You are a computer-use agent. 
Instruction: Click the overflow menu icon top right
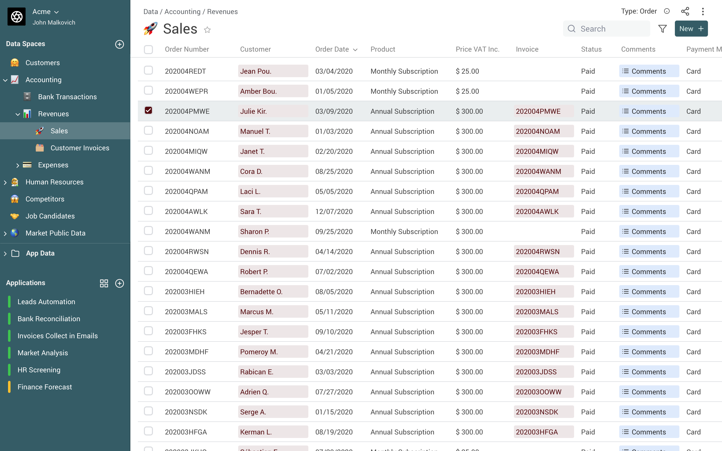(x=704, y=11)
